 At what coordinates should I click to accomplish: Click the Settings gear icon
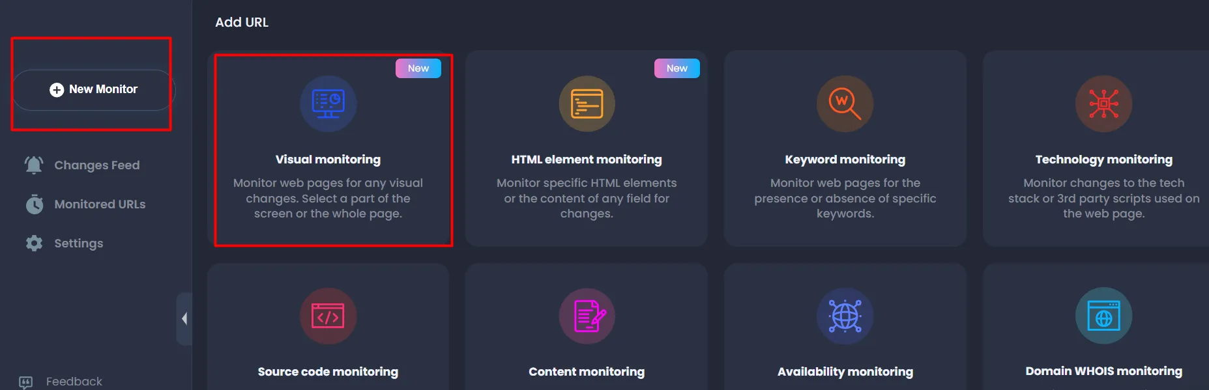34,244
